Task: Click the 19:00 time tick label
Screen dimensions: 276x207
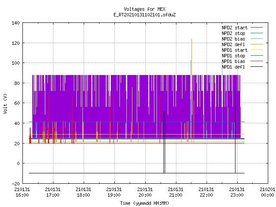Action: click(x=114, y=195)
